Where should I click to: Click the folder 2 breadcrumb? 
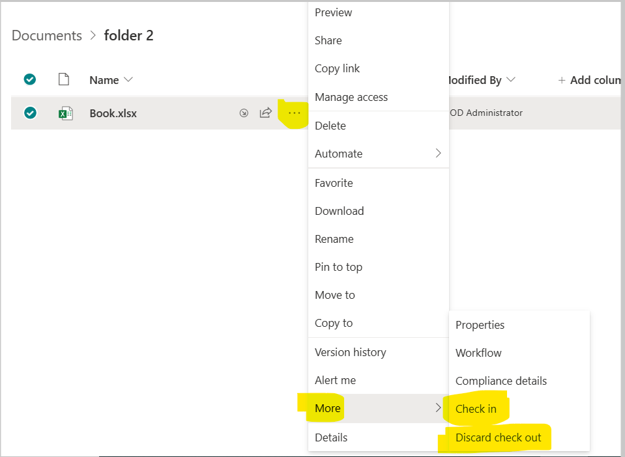[x=129, y=35]
